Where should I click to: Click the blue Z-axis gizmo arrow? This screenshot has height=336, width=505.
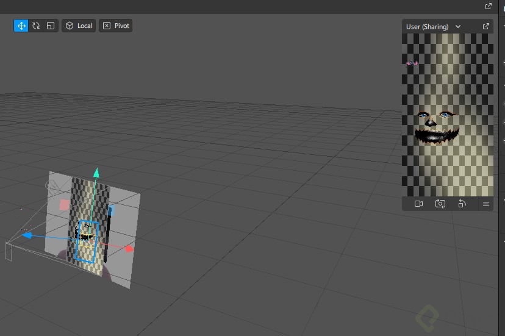pos(27,235)
